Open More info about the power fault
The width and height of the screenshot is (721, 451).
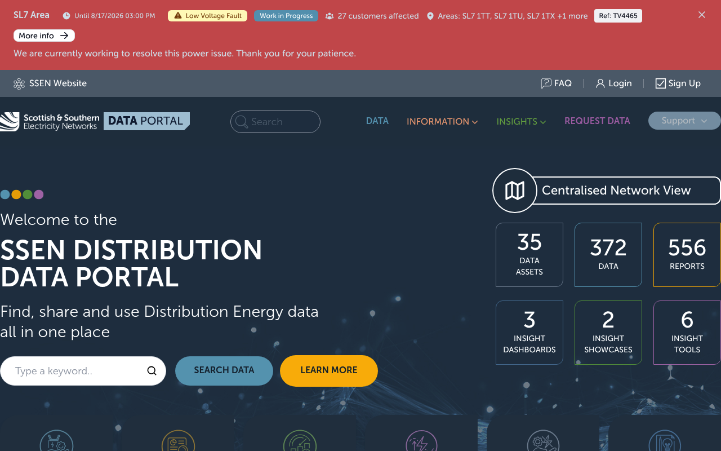click(x=44, y=36)
